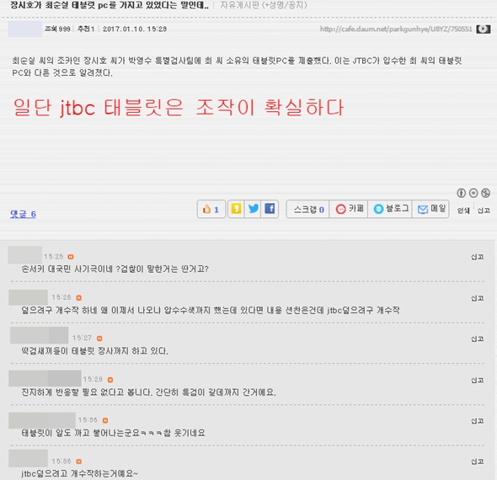
Task: Click the orange new icon beside 15:29
Action: (x=110, y=380)
